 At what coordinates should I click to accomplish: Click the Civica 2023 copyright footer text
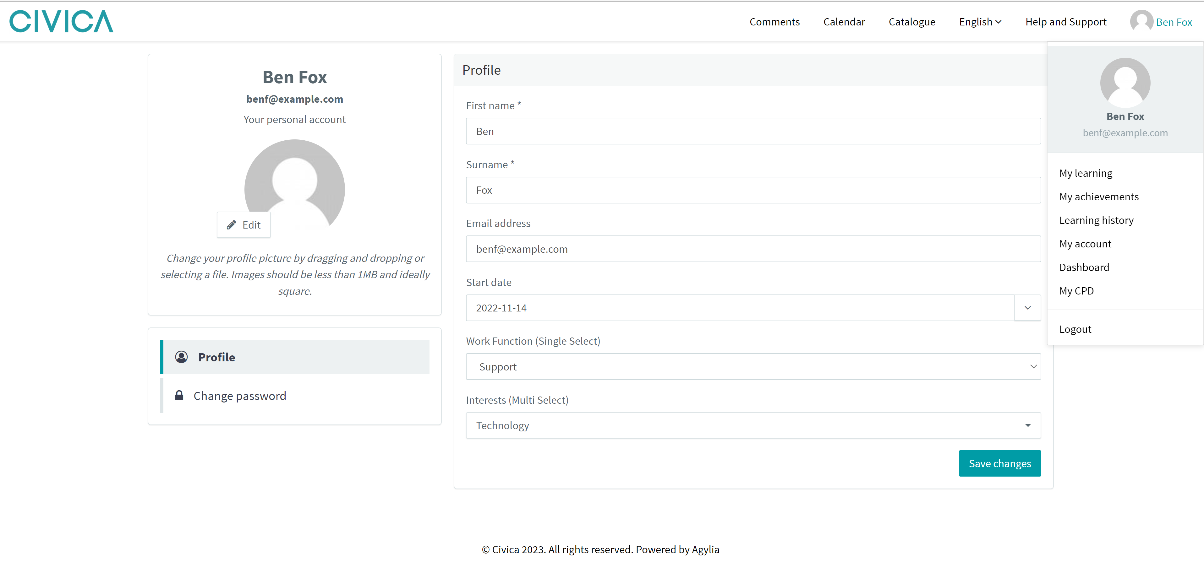click(x=600, y=549)
